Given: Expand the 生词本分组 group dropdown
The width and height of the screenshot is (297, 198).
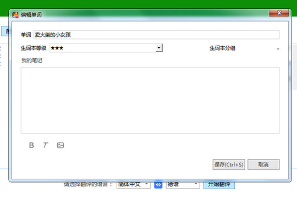Looking at the screenshot, I should click(278, 49).
